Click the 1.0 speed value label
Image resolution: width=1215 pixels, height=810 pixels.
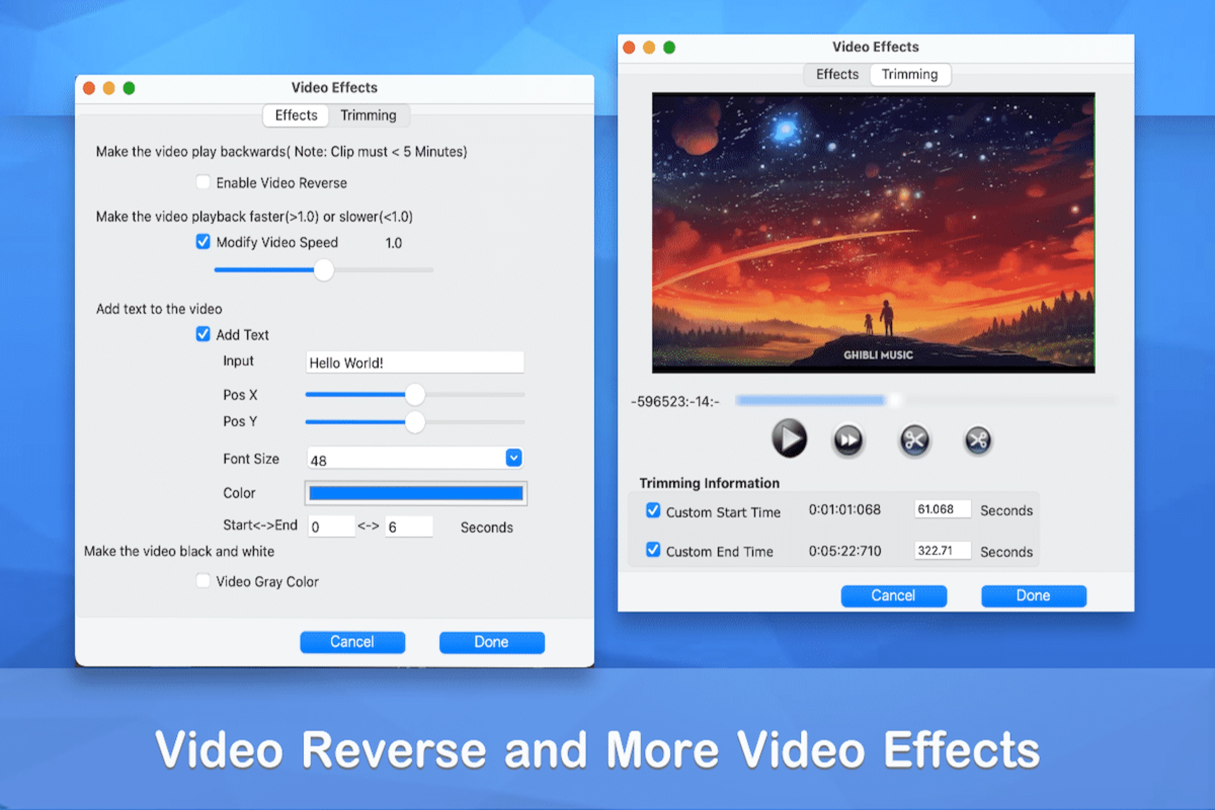pyautogui.click(x=394, y=243)
